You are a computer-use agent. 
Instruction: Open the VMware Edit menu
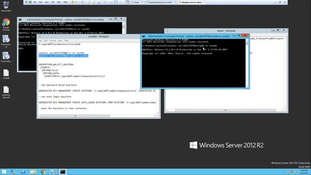click(x=40, y=2)
